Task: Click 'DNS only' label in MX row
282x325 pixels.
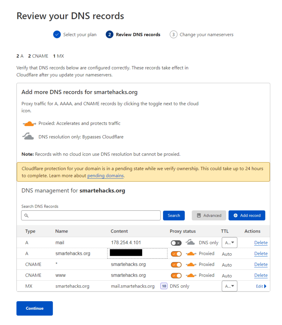Action: [180, 286]
